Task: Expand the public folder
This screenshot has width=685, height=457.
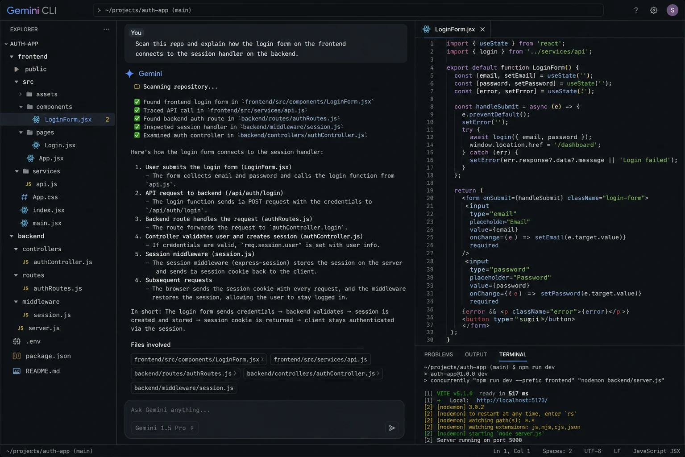Action: tap(17, 69)
